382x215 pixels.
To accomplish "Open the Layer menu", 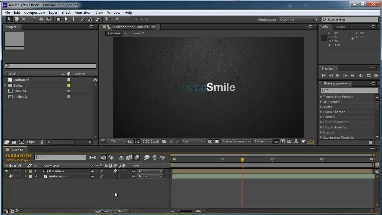I will (x=53, y=13).
